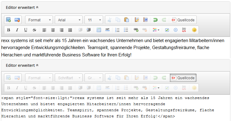Open the font size 11 dropdown

(x=94, y=20)
